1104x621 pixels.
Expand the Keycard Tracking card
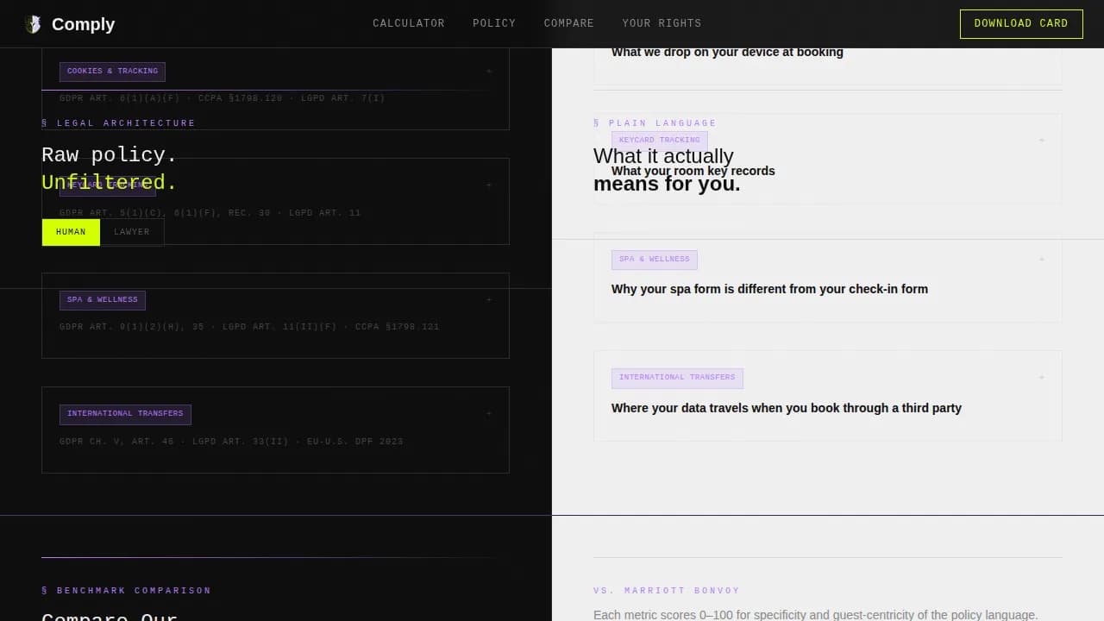point(489,185)
